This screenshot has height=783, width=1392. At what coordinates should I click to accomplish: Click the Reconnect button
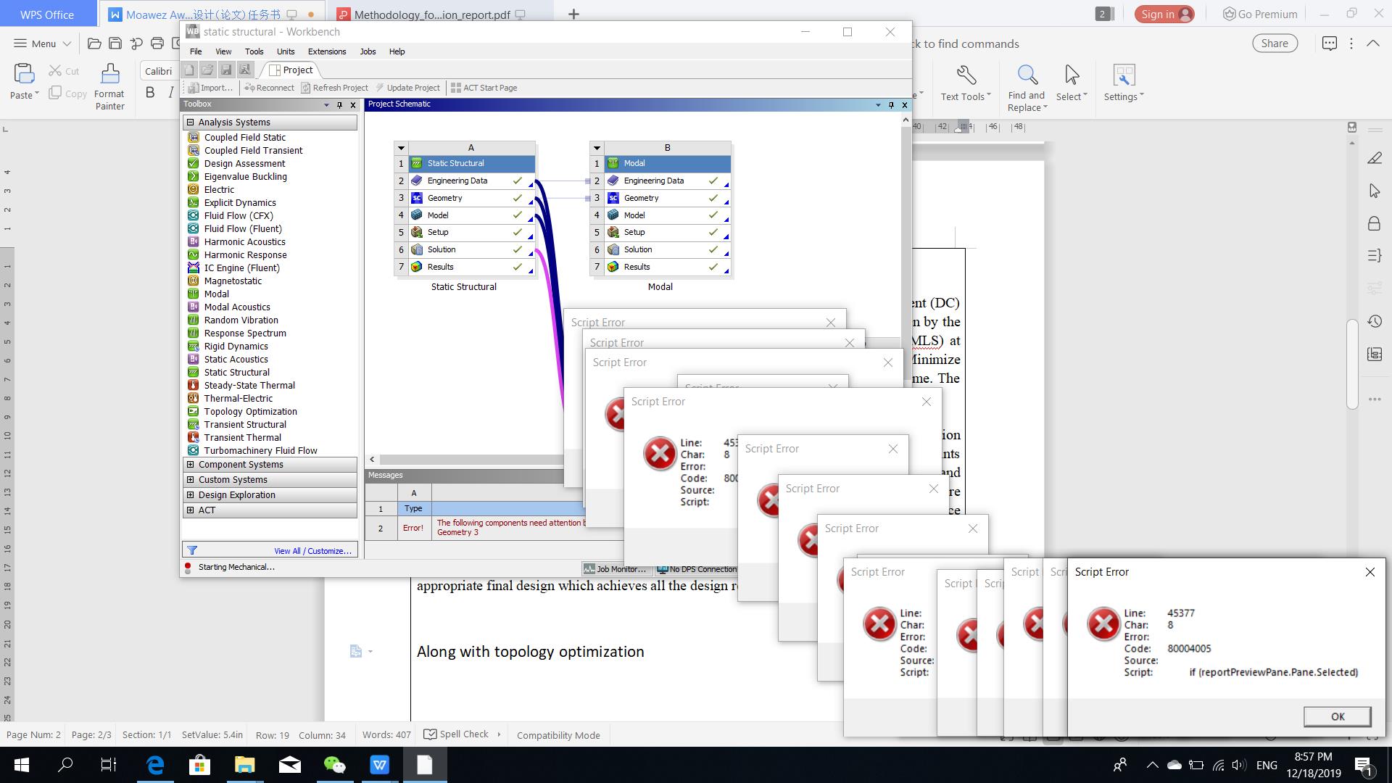pos(269,88)
